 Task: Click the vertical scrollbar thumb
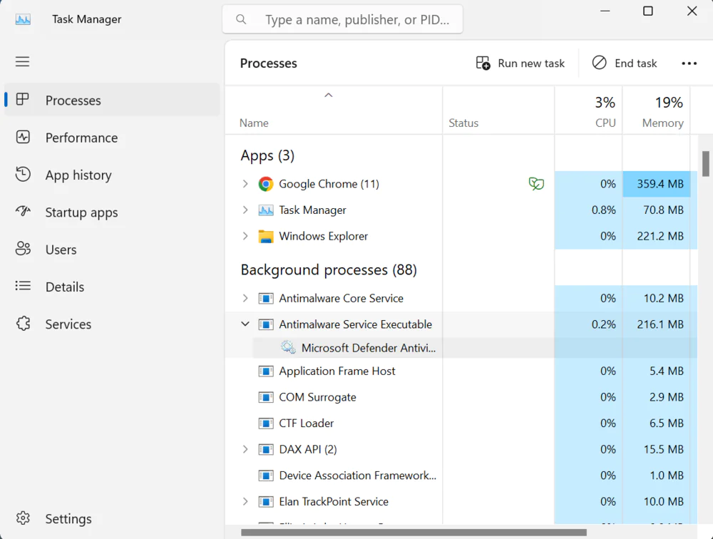pyautogui.click(x=706, y=164)
